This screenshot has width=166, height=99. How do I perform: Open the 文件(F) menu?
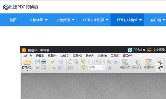[x=28, y=56]
